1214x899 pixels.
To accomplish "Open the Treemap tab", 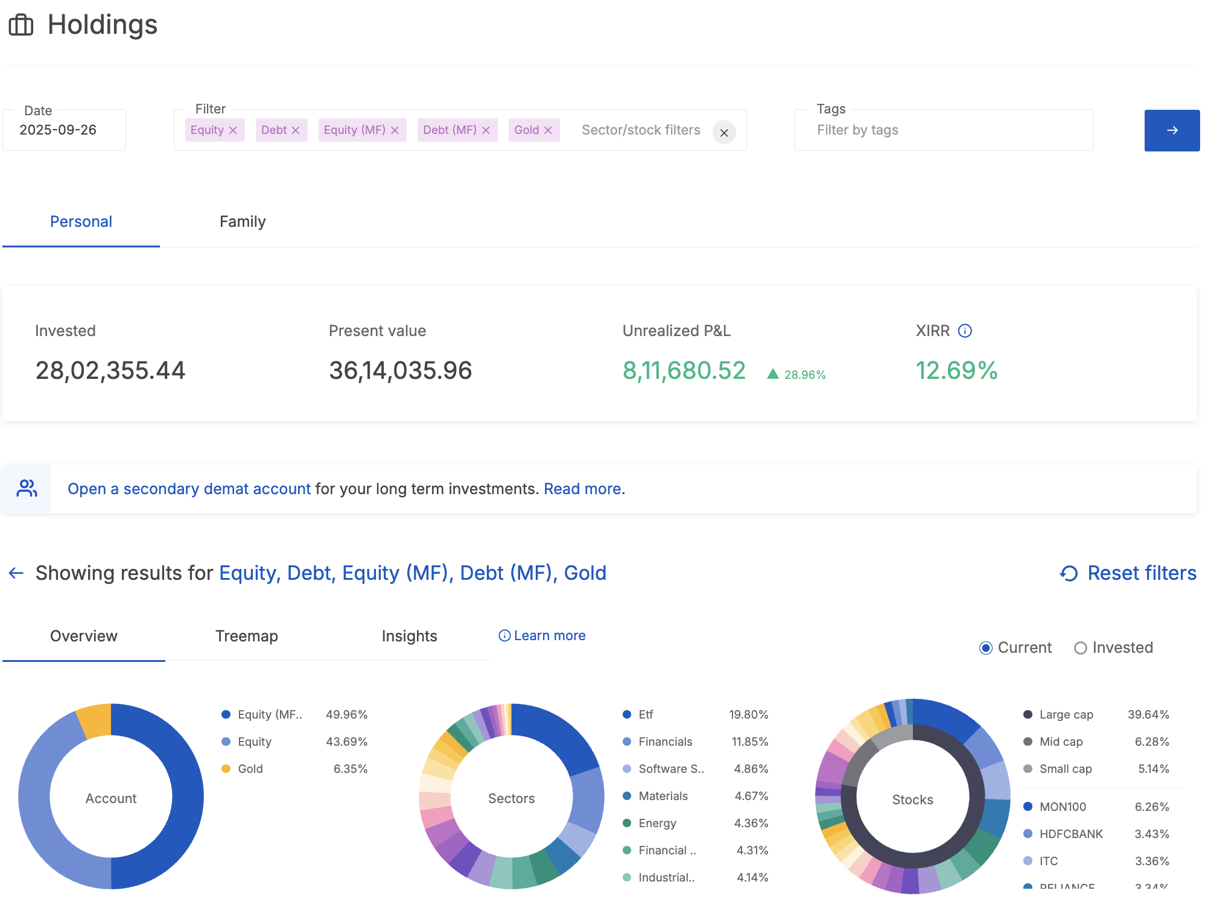I will point(246,636).
